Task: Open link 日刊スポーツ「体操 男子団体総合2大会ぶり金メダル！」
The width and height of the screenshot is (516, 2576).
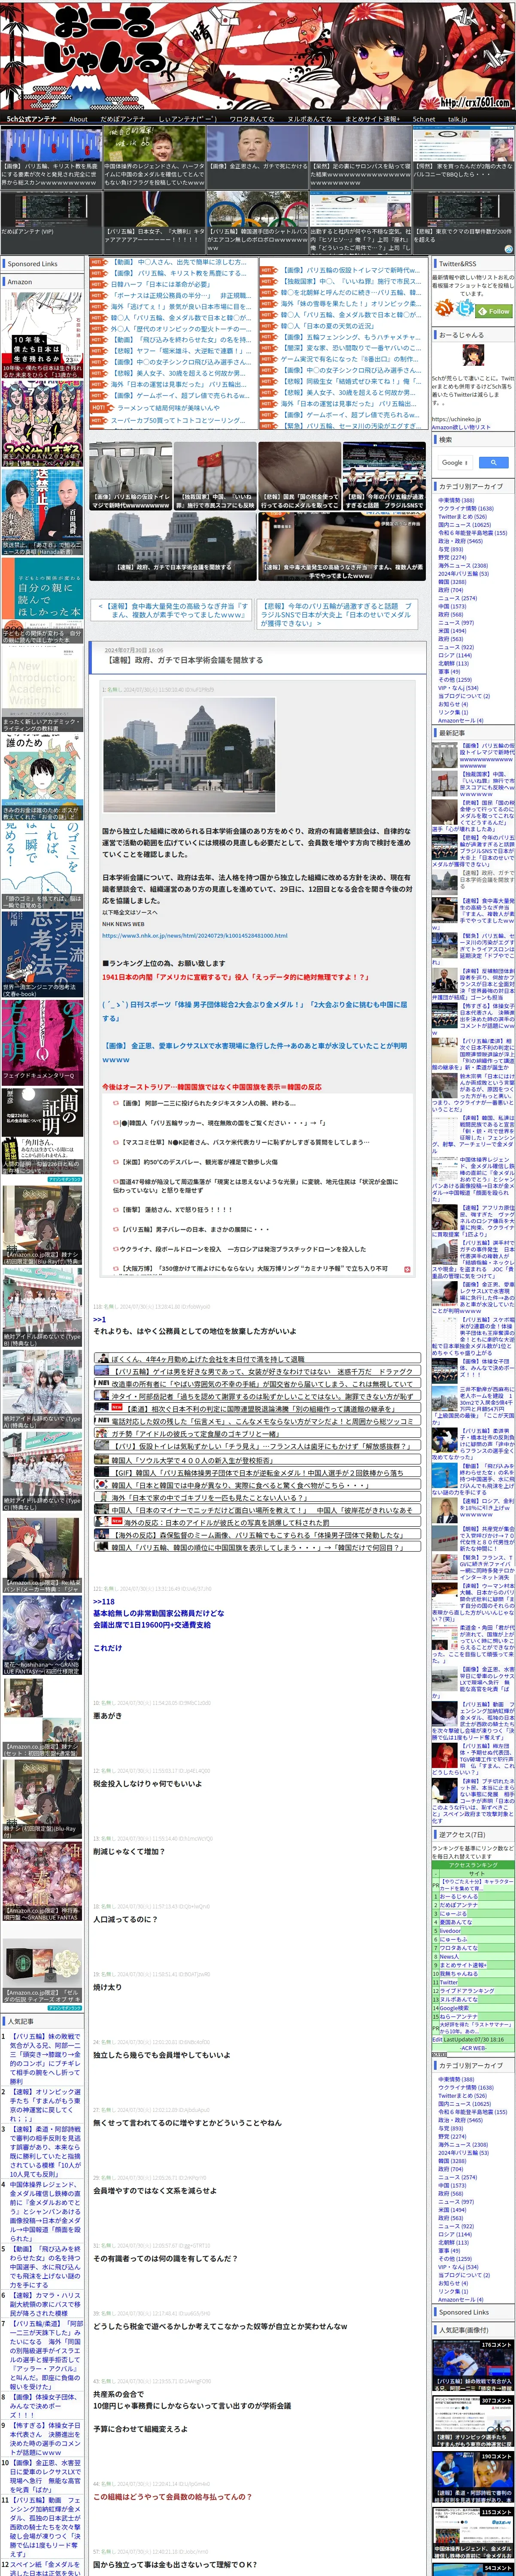Action: pyautogui.click(x=254, y=1011)
